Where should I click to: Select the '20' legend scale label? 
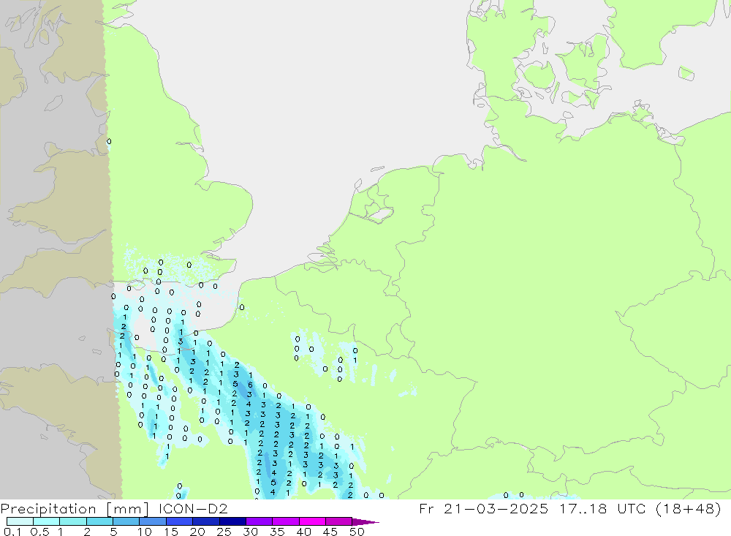[197, 532]
